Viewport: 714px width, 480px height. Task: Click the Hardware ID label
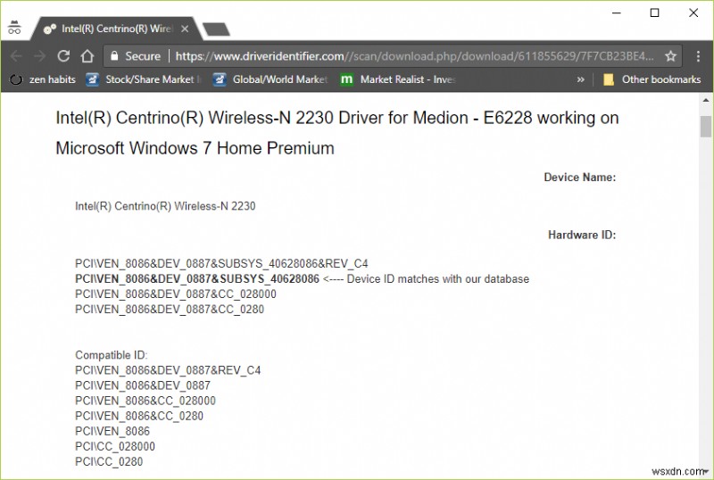582,235
